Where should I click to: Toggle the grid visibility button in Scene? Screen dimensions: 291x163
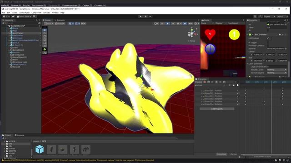[70, 24]
